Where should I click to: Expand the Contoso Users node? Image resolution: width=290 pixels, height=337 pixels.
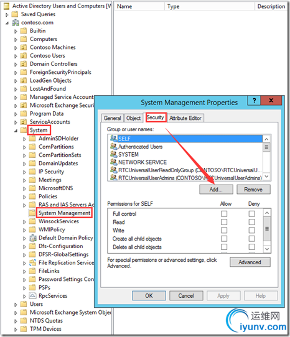point(16,56)
